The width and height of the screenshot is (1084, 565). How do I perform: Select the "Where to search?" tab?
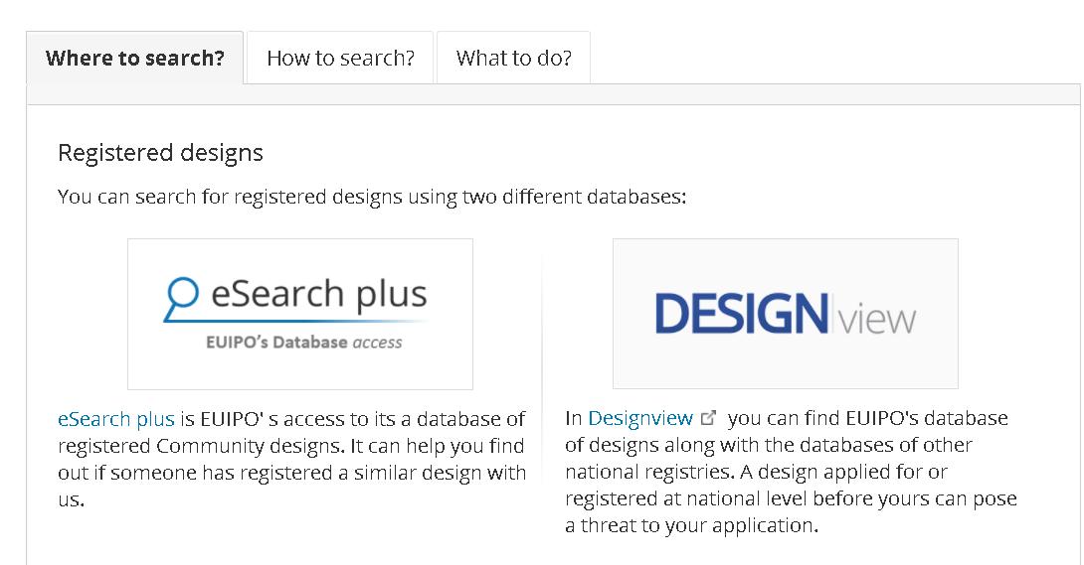[135, 58]
